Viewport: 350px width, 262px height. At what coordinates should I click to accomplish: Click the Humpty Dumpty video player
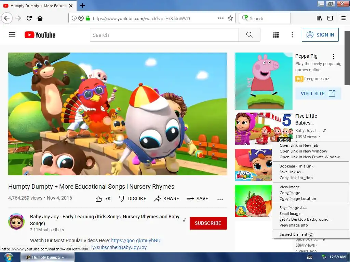coord(118,114)
